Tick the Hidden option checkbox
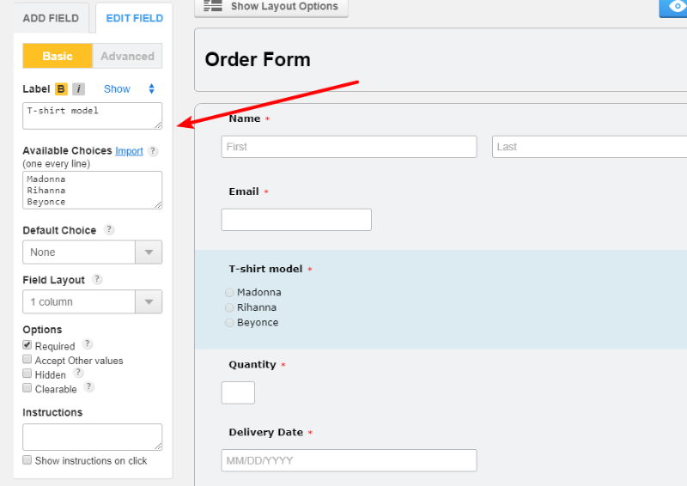Viewport: 687px width, 486px height. coord(27,374)
